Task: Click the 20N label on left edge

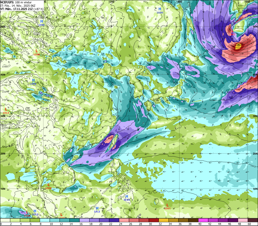Action: click(x=3, y=154)
